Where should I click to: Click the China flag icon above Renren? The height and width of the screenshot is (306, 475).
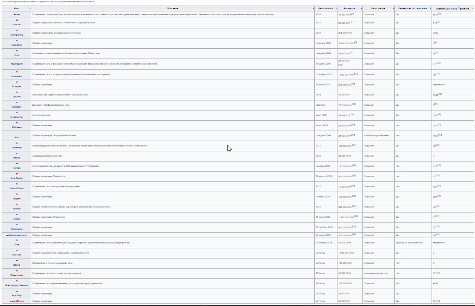(x=16, y=163)
